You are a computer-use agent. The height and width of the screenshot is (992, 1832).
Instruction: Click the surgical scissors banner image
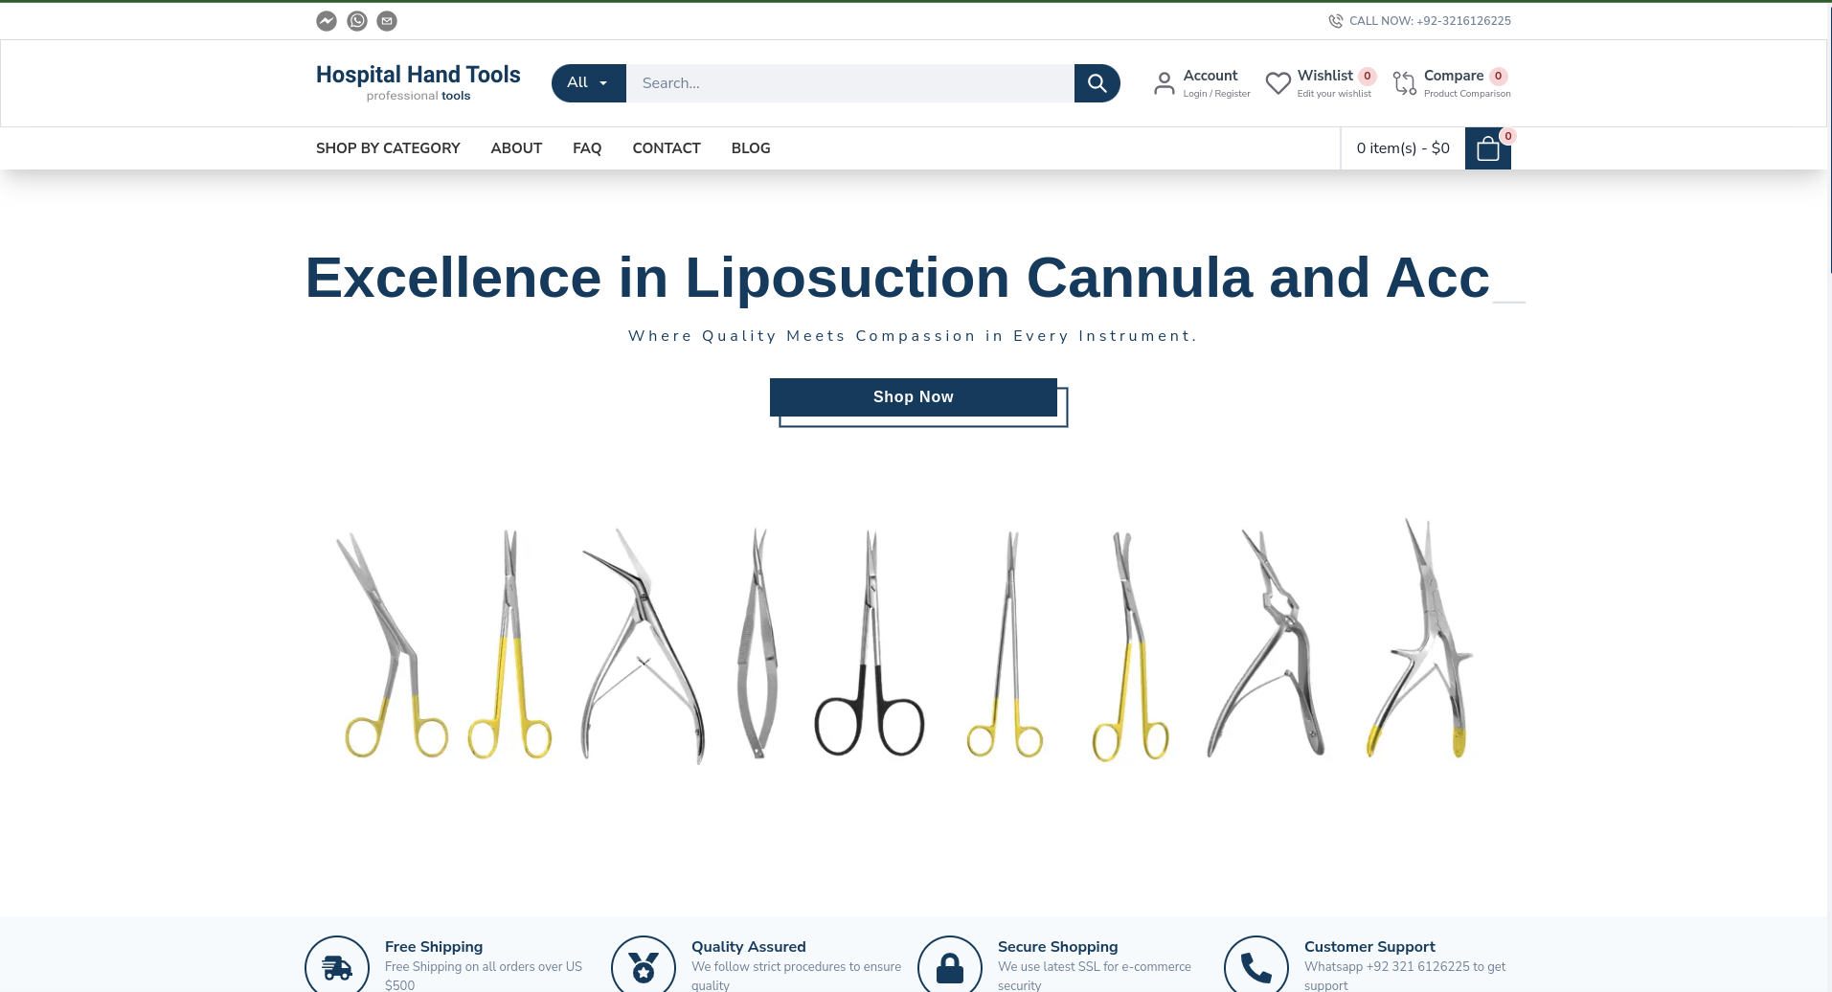tap(907, 642)
